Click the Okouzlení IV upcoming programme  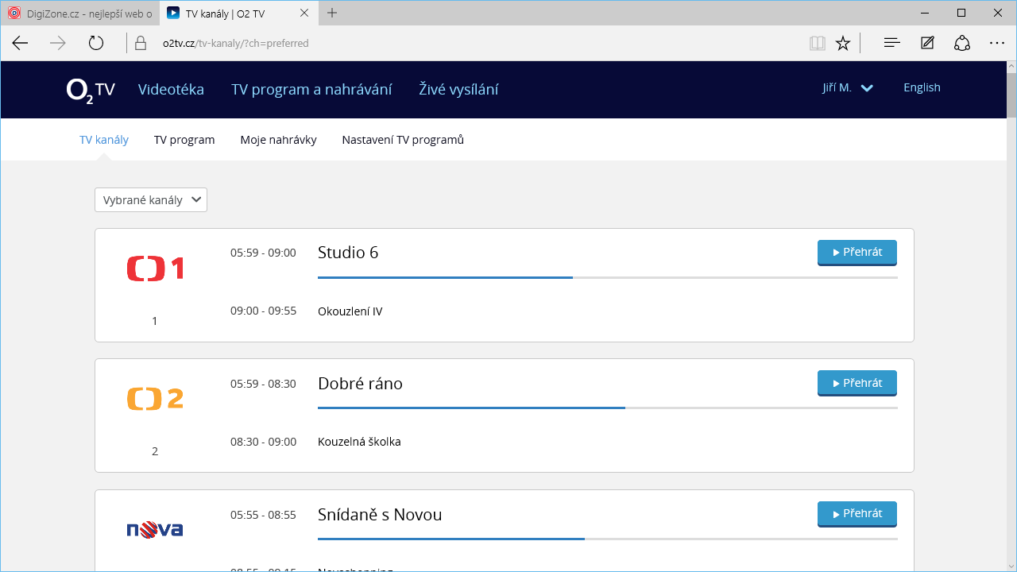350,311
